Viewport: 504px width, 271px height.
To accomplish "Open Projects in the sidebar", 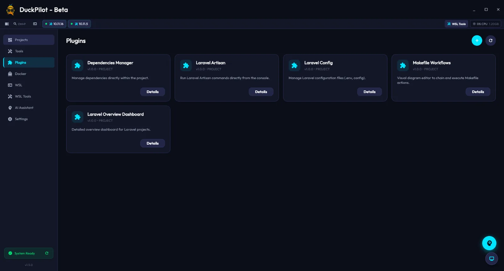I will coord(29,40).
